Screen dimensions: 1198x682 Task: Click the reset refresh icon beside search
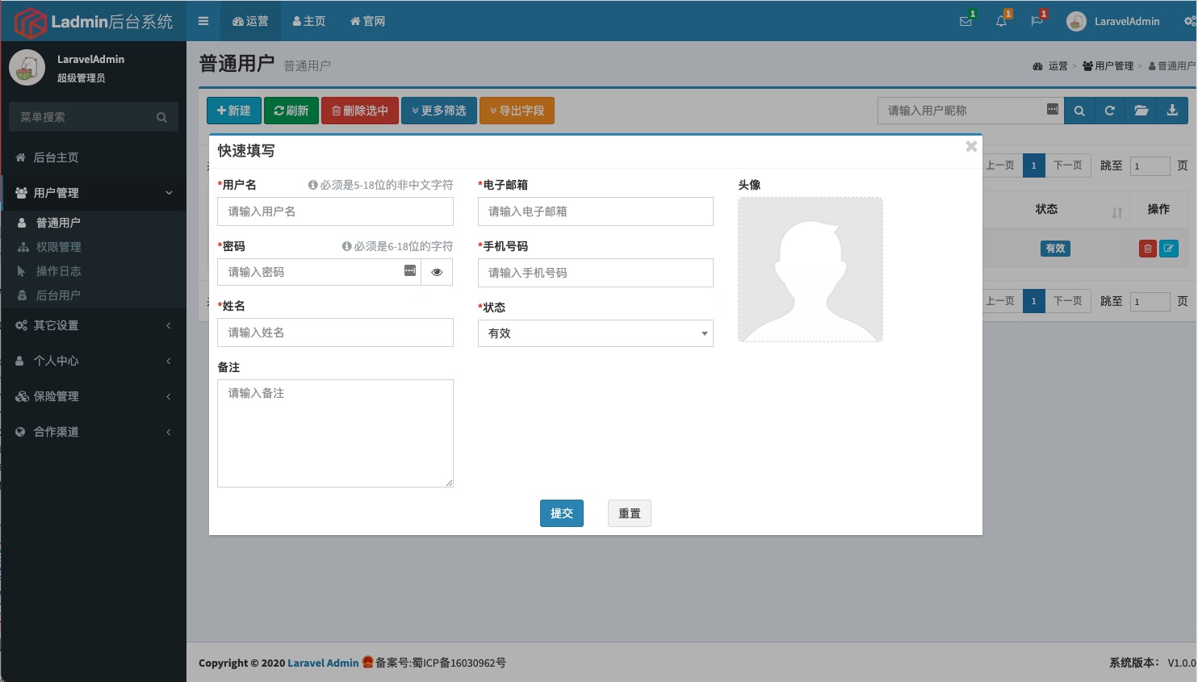[x=1110, y=111]
